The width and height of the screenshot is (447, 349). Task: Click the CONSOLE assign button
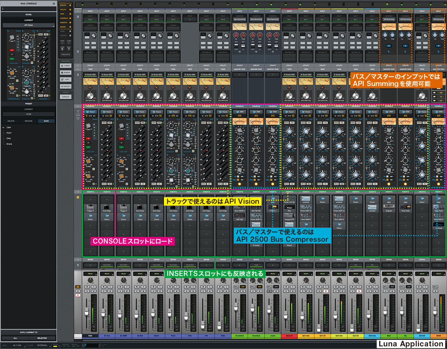[x=65, y=96]
